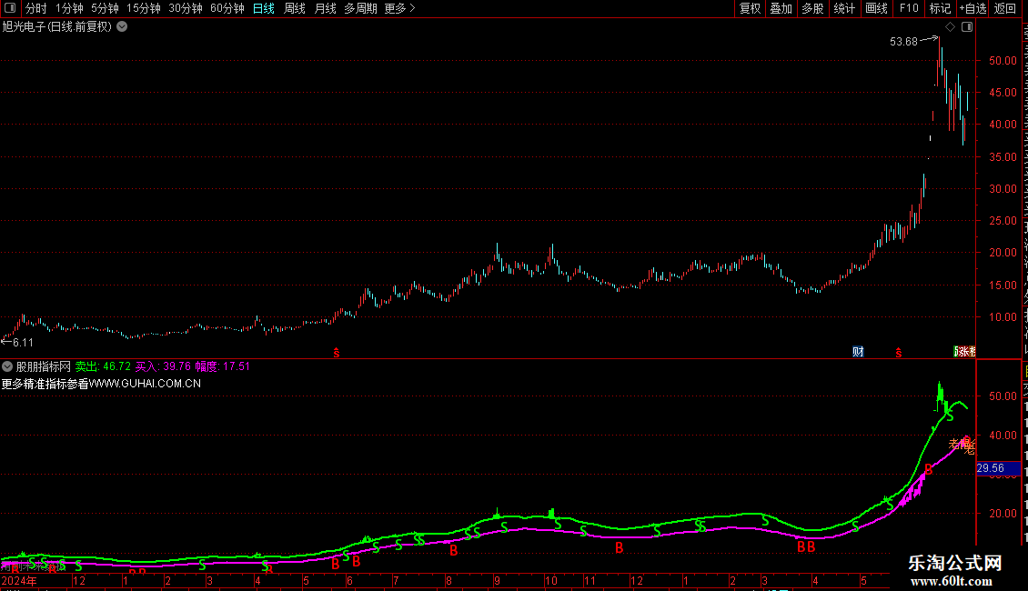Toggle the right info panel icon in the chart header
Viewport: 1028px width, 591px height.
coord(967,27)
